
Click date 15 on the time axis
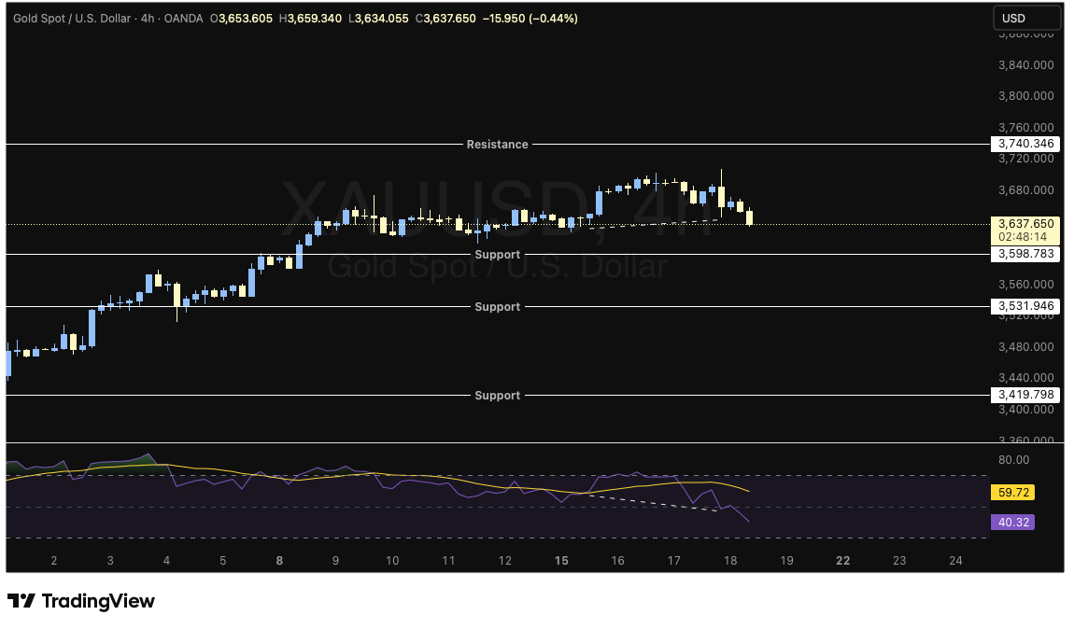click(x=561, y=561)
